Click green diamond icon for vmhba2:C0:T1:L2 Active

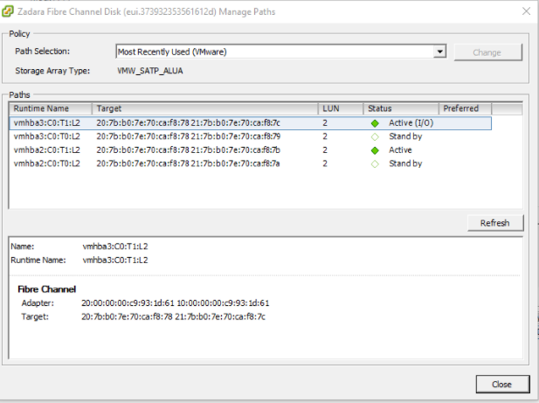pos(375,150)
